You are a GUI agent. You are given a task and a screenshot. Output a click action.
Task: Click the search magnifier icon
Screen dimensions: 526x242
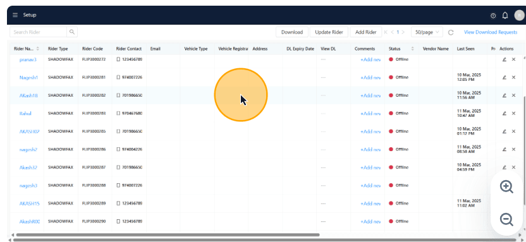[x=72, y=32]
